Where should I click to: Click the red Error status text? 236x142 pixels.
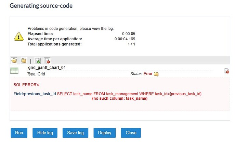pyautogui.click(x=148, y=74)
